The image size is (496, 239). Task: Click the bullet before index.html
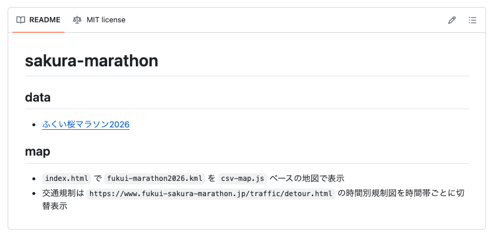point(36,179)
